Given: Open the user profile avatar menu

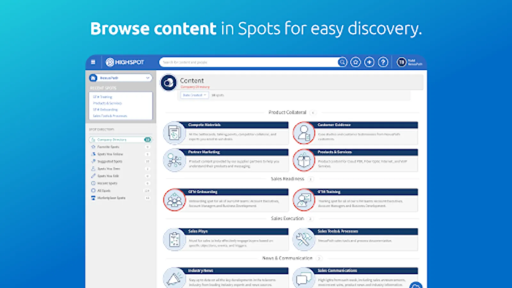Looking at the screenshot, I should 402,62.
